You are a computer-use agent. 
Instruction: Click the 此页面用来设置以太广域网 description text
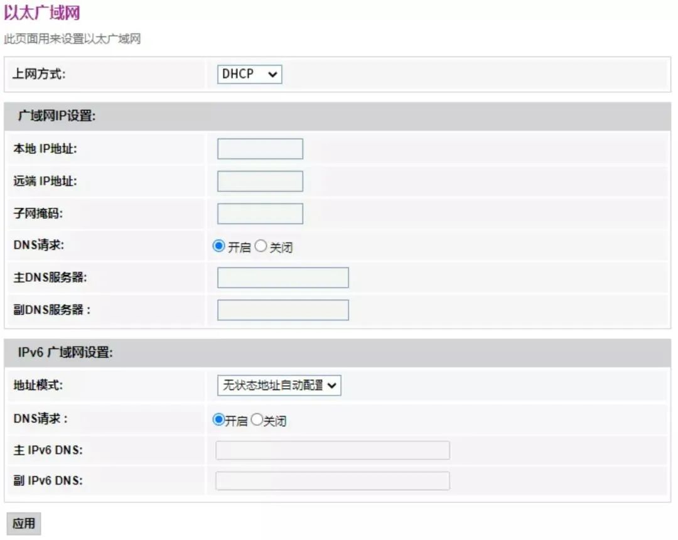click(x=72, y=39)
